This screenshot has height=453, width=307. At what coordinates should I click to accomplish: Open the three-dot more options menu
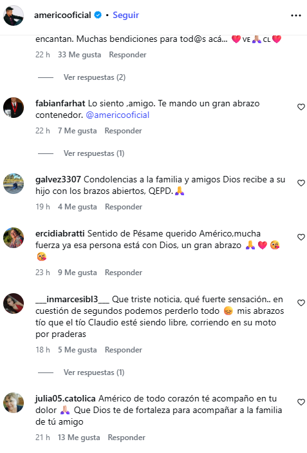coord(296,15)
